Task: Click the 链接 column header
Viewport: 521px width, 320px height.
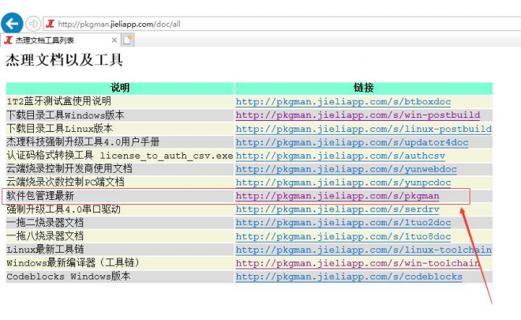Action: coord(363,88)
